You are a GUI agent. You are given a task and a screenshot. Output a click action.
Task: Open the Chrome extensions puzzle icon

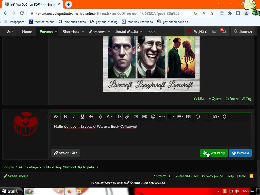(x=230, y=13)
